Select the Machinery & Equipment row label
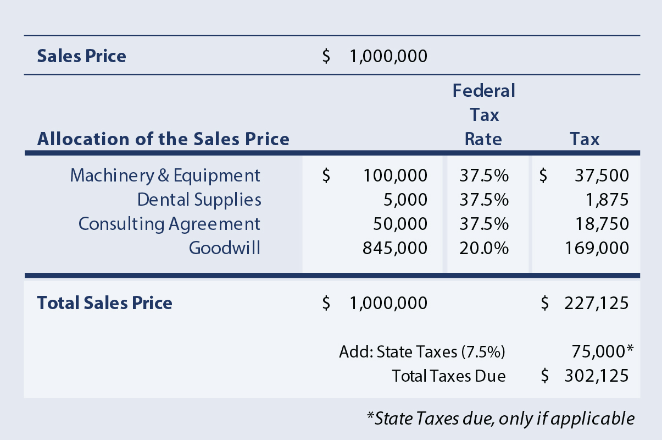Viewport: 662px width, 440px height. point(165,175)
